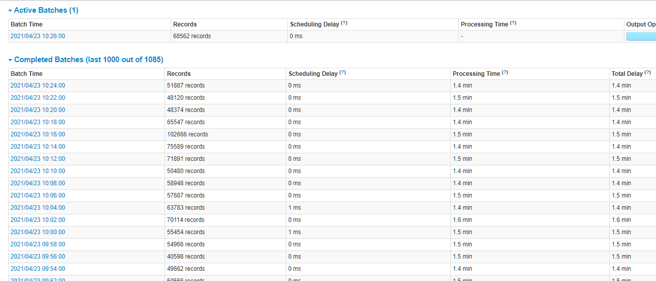This screenshot has width=656, height=281.
Task: Click Records header in Completed Batches table
Action: [179, 74]
